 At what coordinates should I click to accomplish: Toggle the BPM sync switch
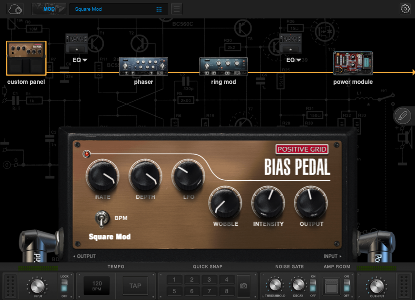pos(102,219)
